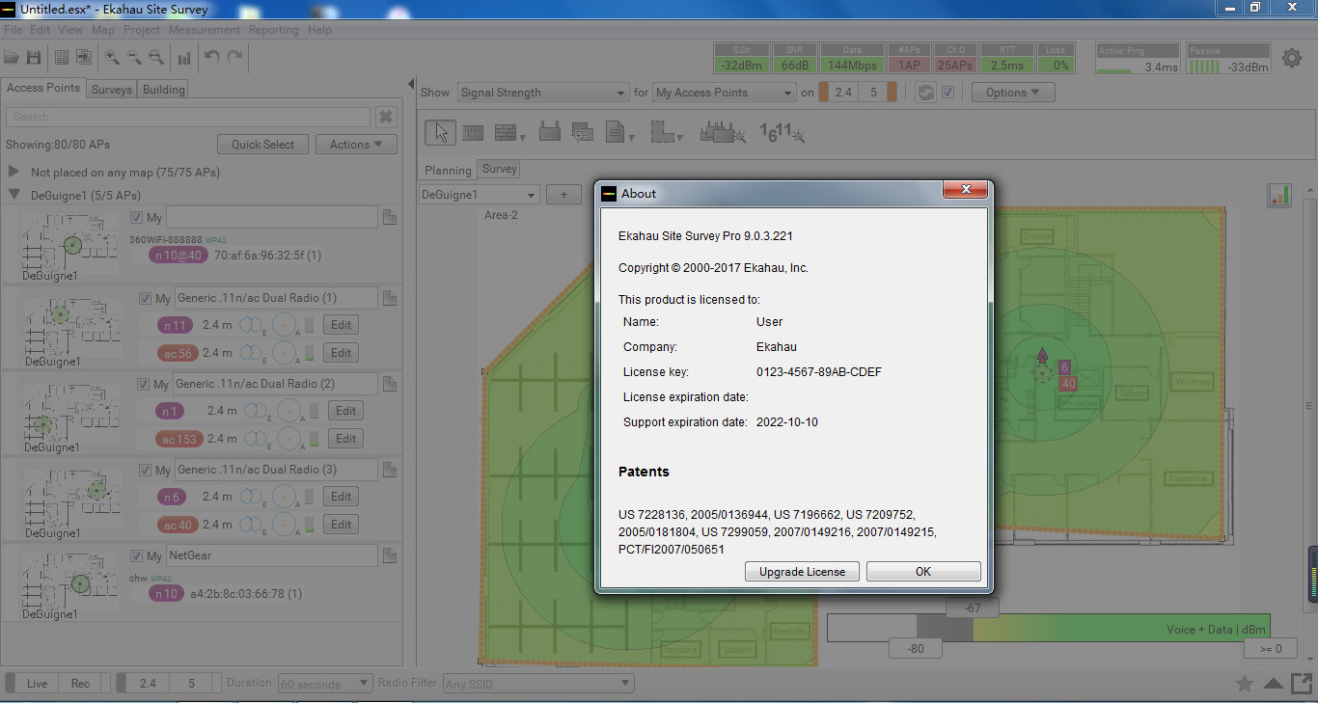Toggle My checkbox for Generic Dual Radio (2)
The width and height of the screenshot is (1318, 703).
pyautogui.click(x=145, y=384)
